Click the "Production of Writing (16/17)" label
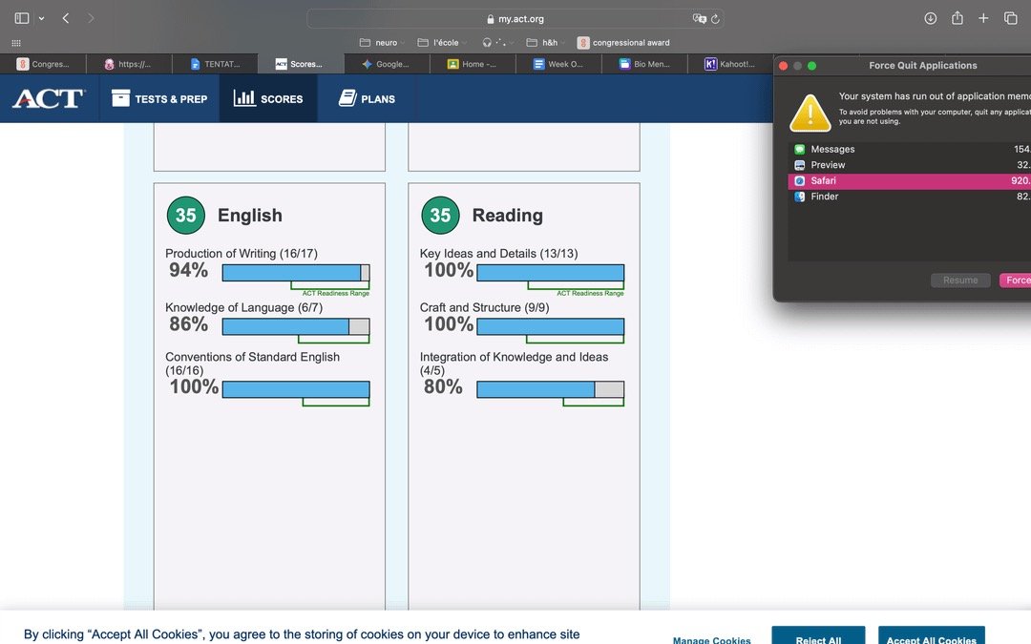The width and height of the screenshot is (1031, 644). pos(242,254)
